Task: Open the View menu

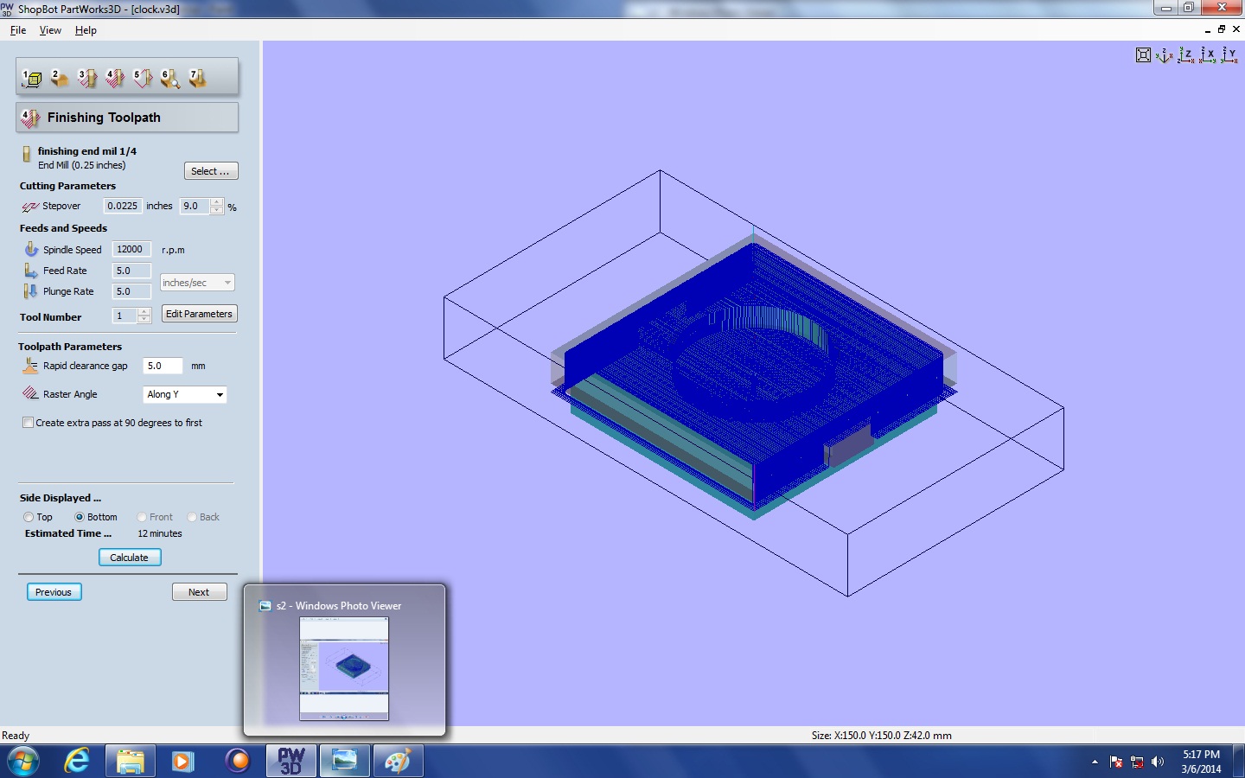Action: tap(50, 29)
